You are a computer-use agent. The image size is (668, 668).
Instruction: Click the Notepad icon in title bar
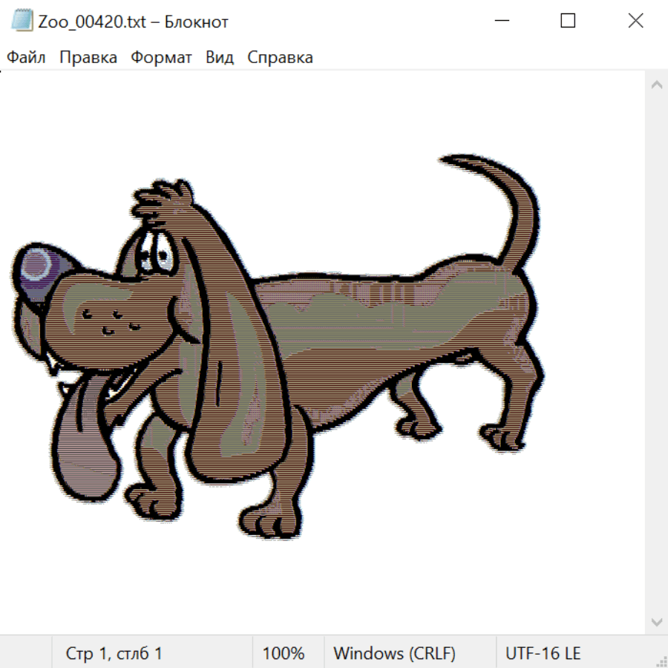coord(22,21)
